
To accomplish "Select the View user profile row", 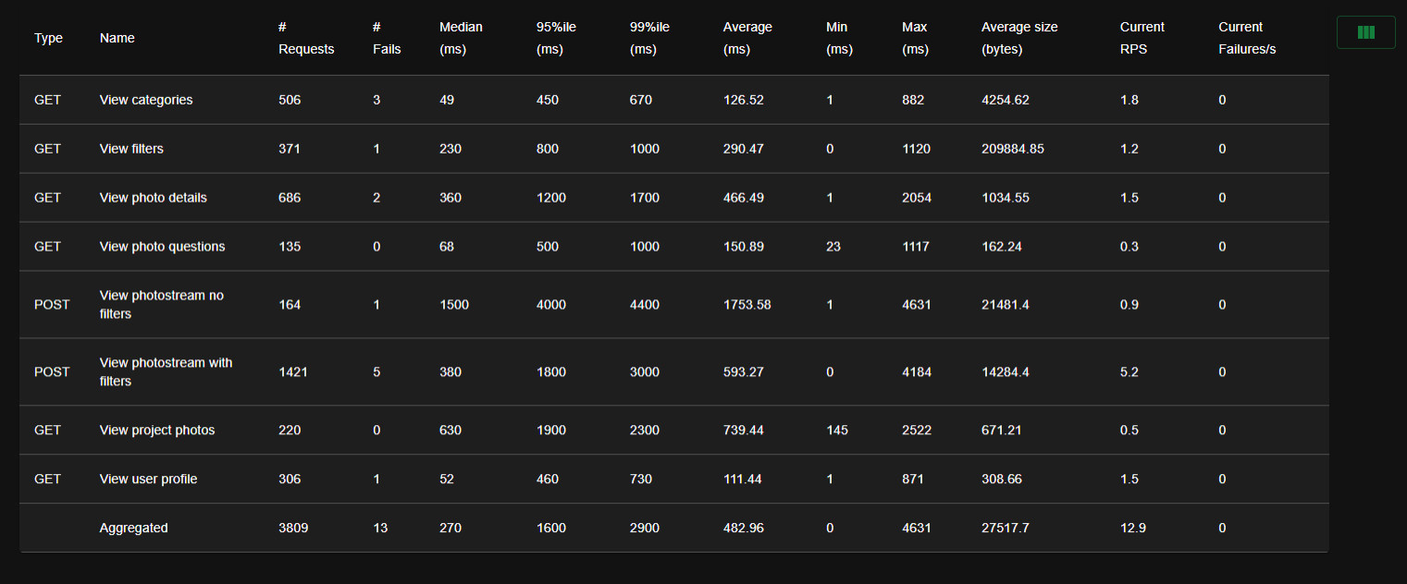I will (673, 479).
